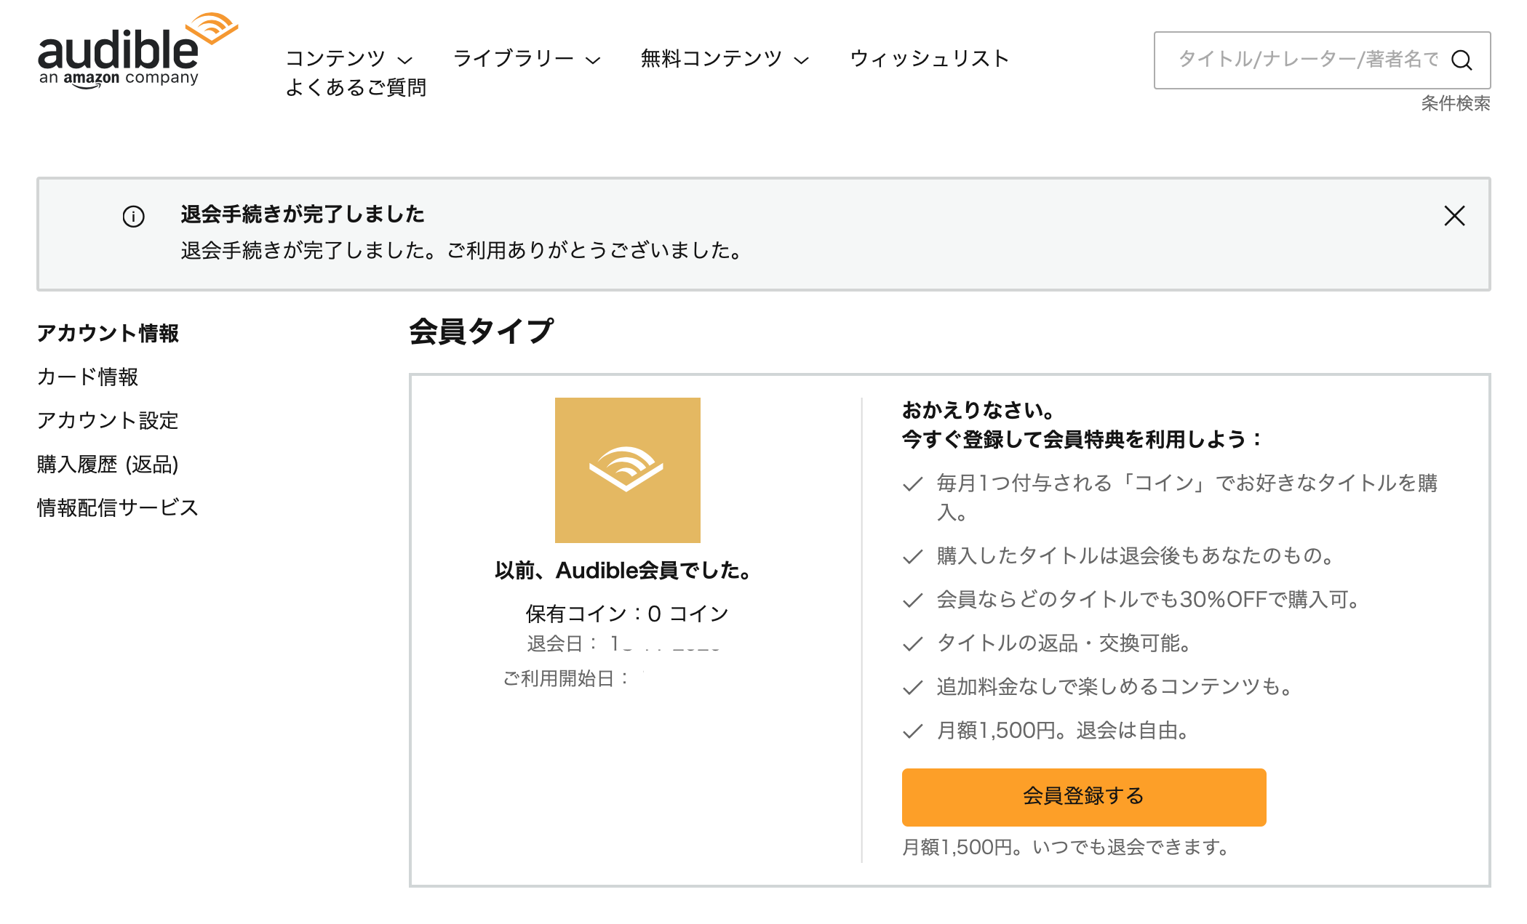Click the 月額1,500円。いつでも退会できます。 note
The width and height of the screenshot is (1527, 924).
pyautogui.click(x=1066, y=847)
